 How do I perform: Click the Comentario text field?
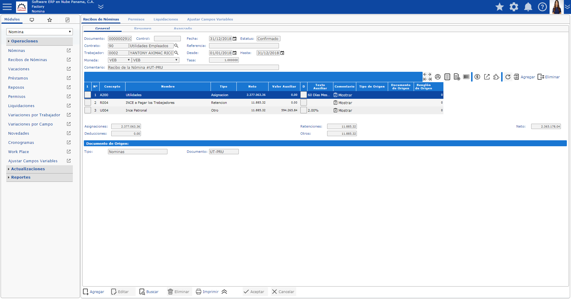click(193, 67)
